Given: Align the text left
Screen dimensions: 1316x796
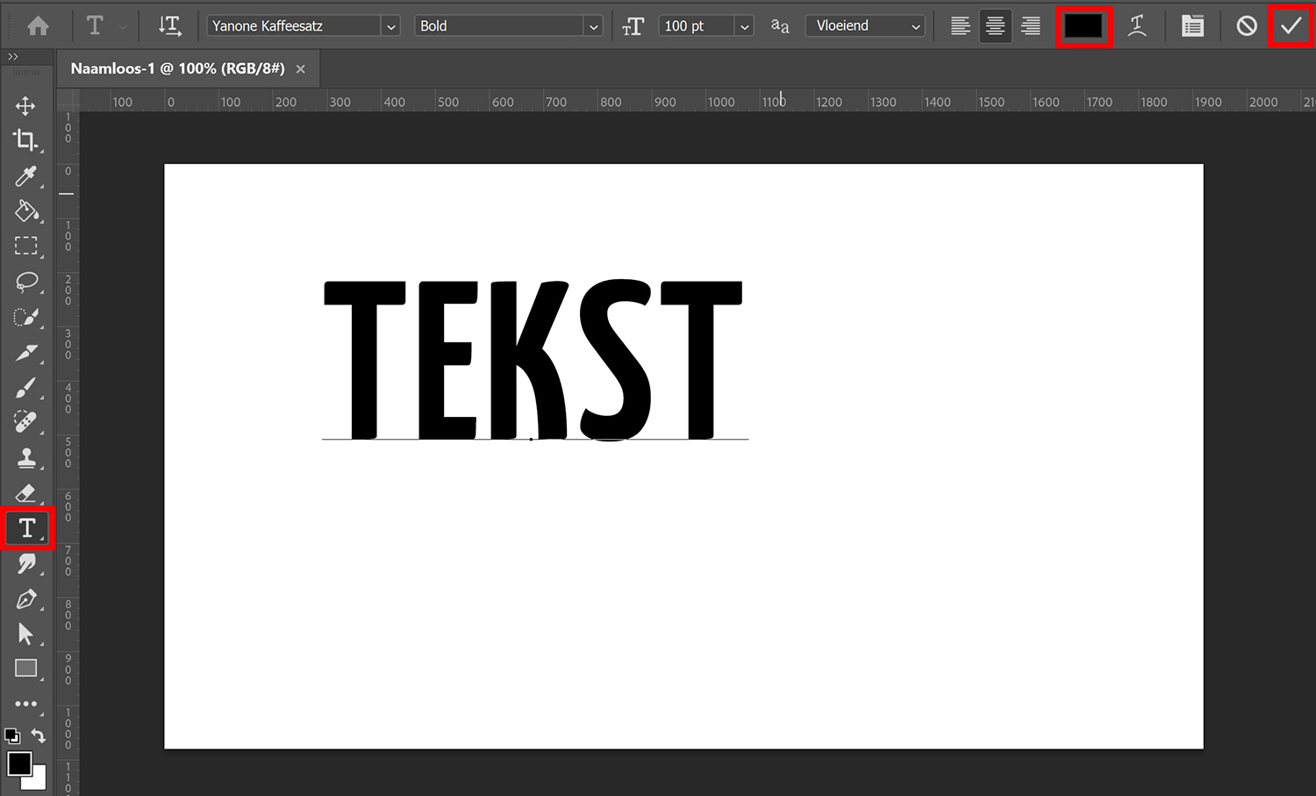Looking at the screenshot, I should (x=960, y=25).
